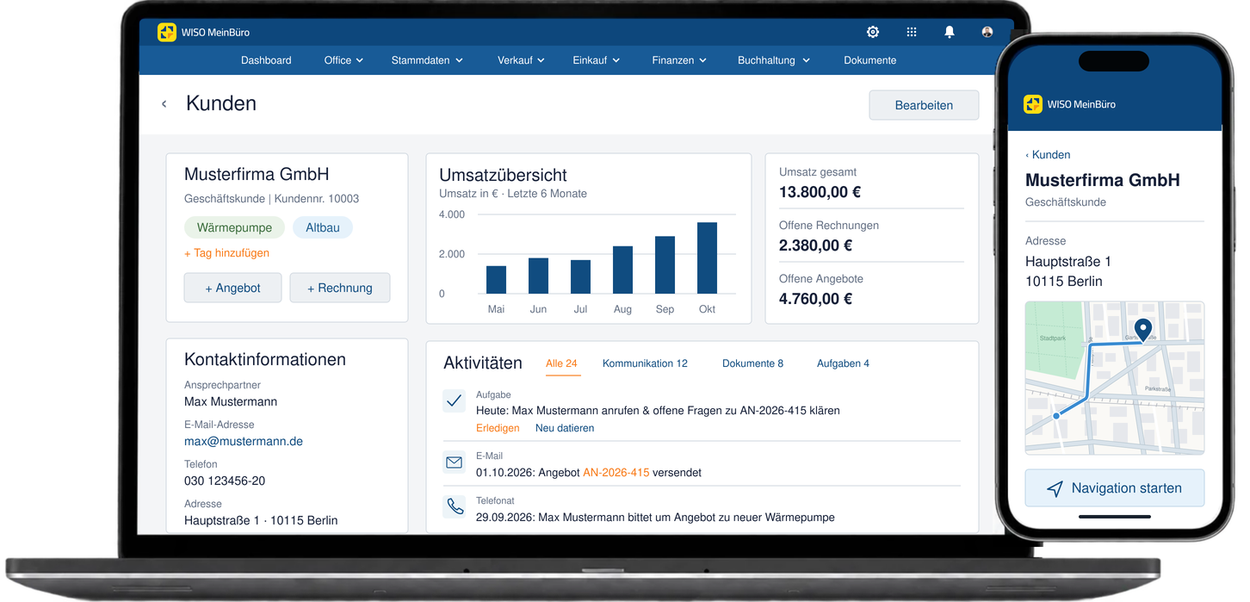This screenshot has width=1250, height=602.
Task: Expand the Stammdaten dropdown menu
Action: [x=427, y=60]
